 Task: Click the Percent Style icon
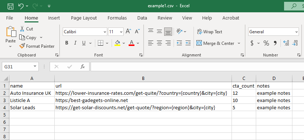(x=266, y=43)
